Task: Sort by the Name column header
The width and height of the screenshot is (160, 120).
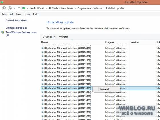Action: click(x=44, y=42)
